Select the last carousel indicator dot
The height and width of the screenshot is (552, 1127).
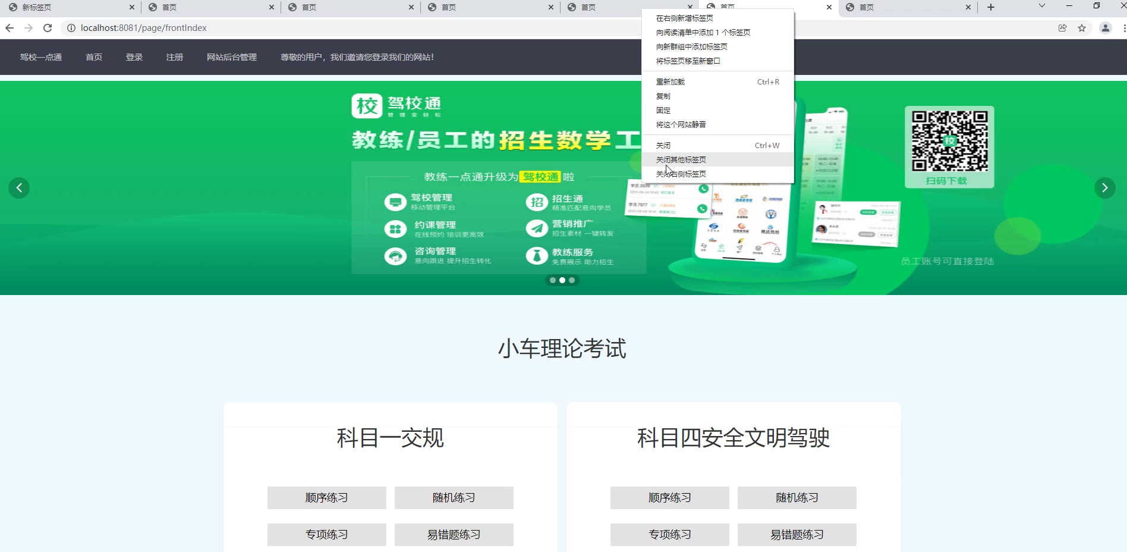[572, 280]
